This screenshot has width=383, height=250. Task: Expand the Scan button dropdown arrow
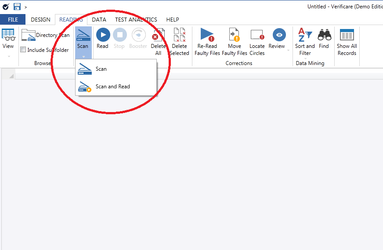[x=83, y=57]
